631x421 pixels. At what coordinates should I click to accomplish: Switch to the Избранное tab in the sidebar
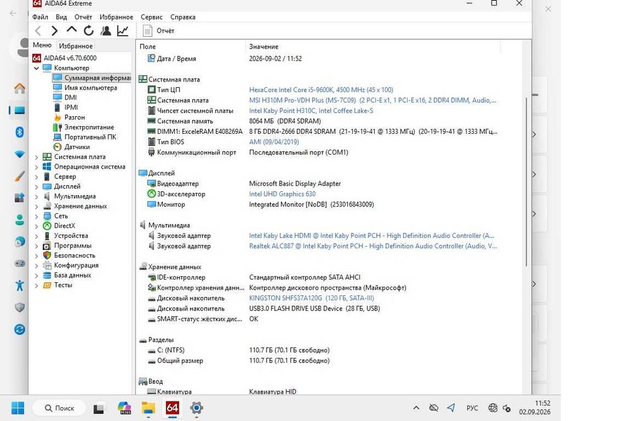tap(76, 46)
